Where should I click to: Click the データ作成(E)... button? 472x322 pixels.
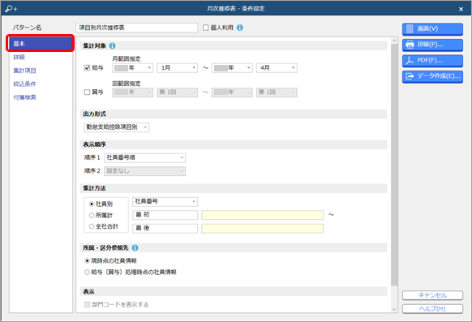(432, 76)
